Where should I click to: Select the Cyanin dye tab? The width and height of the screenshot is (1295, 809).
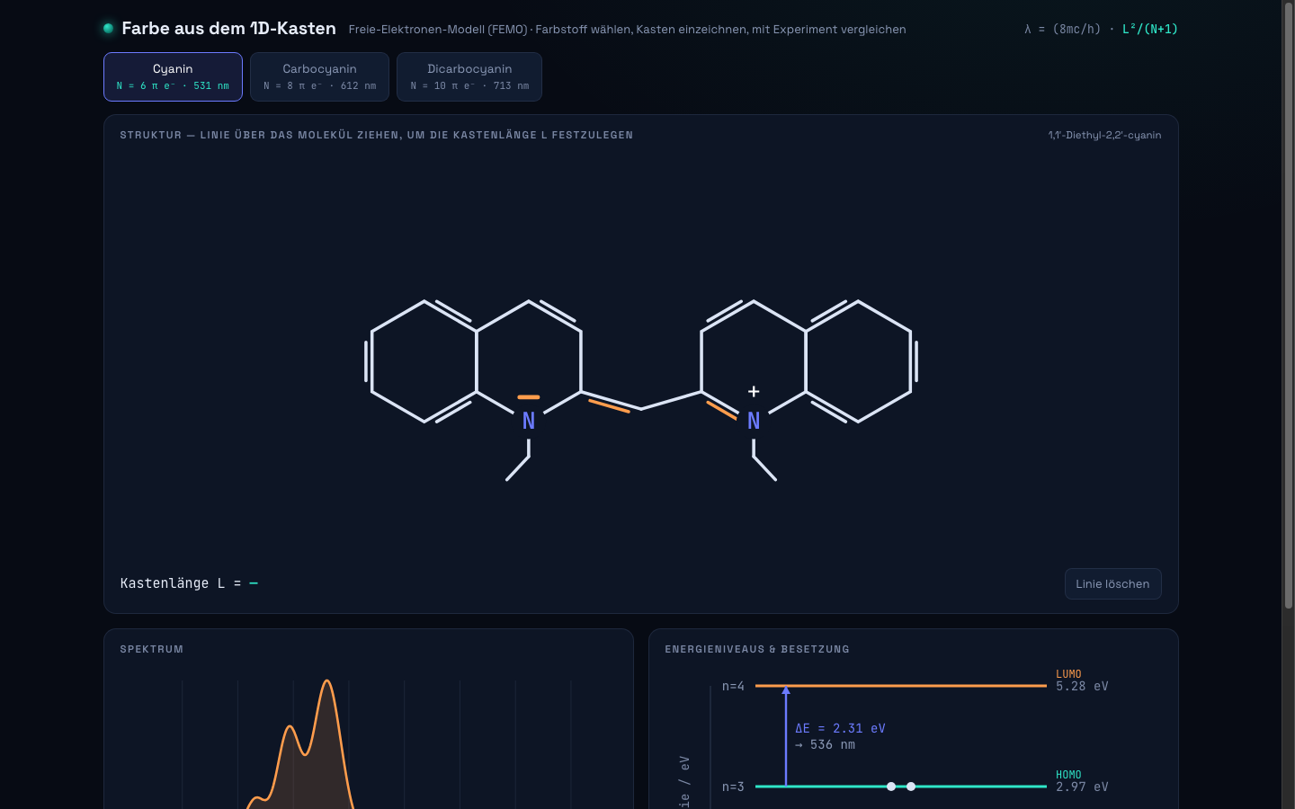[173, 76]
